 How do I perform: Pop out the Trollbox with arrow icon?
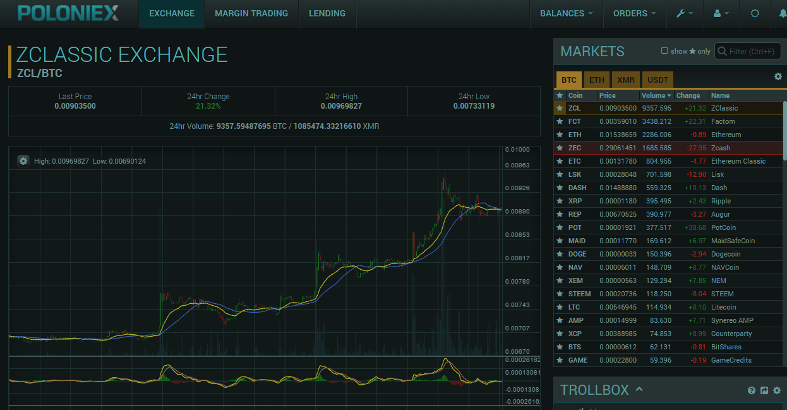pos(764,390)
